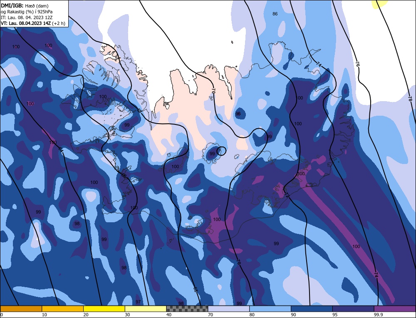Image resolution: width=416 pixels, height=318 pixels.
Task: Click the bright yellow 20–30 legend swatch
Action: [104, 308]
